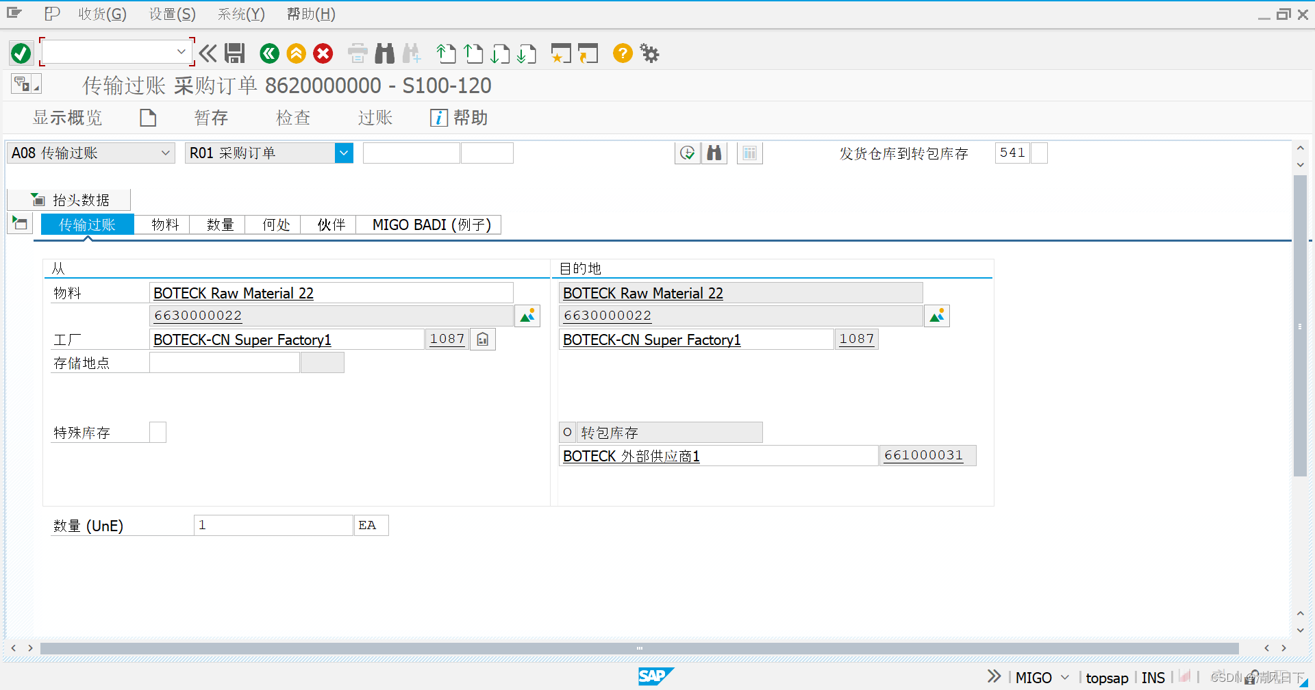Open the 收货(G) menu
This screenshot has height=690, width=1315.
[x=102, y=14]
